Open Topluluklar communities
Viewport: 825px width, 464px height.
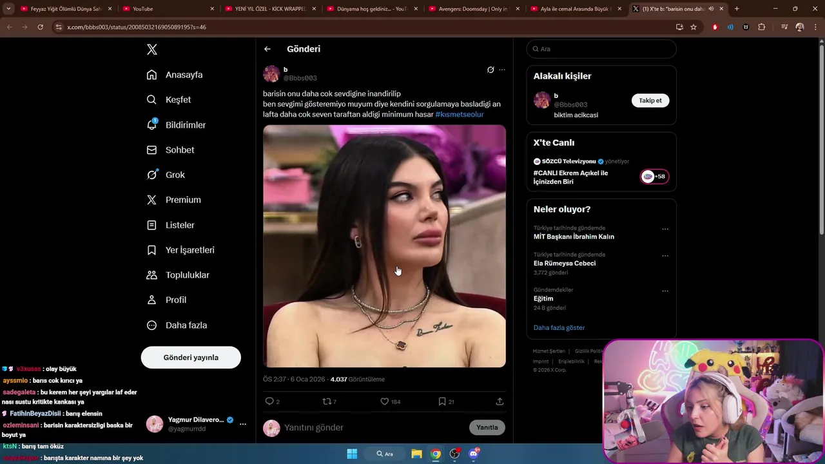click(x=178, y=275)
